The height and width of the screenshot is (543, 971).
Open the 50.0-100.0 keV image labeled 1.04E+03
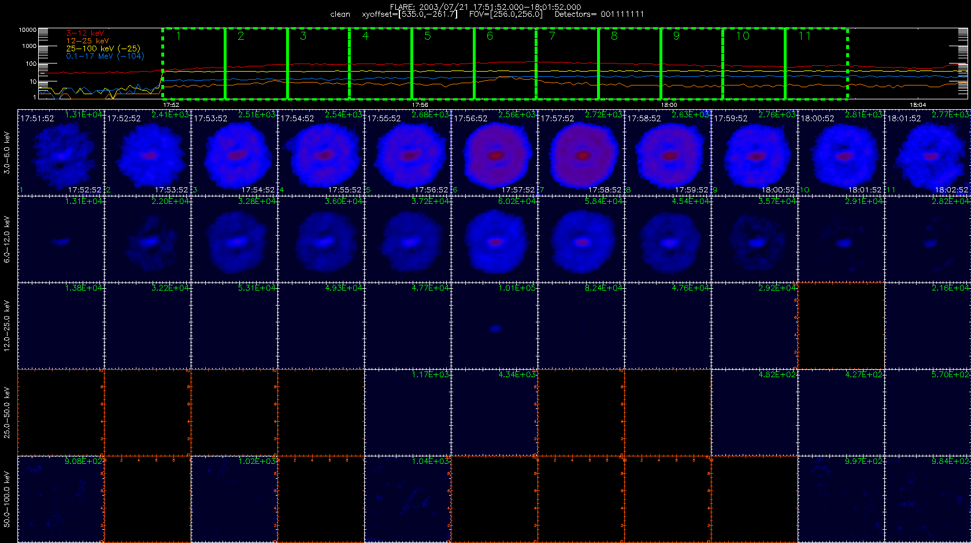(x=407, y=499)
